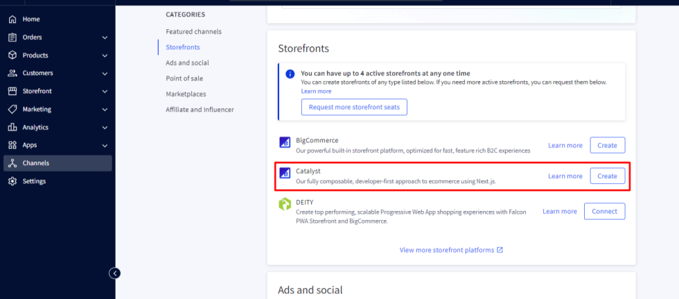This screenshot has height=299, width=679.
Task: Select Affiliate and Influencer category
Action: pyautogui.click(x=200, y=110)
